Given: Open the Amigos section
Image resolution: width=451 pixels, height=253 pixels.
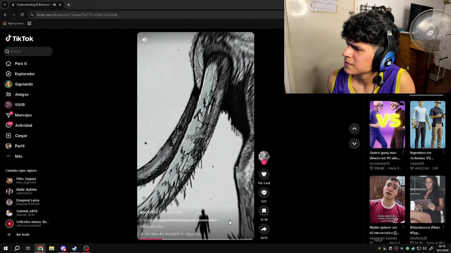Looking at the screenshot, I should (x=17, y=95).
